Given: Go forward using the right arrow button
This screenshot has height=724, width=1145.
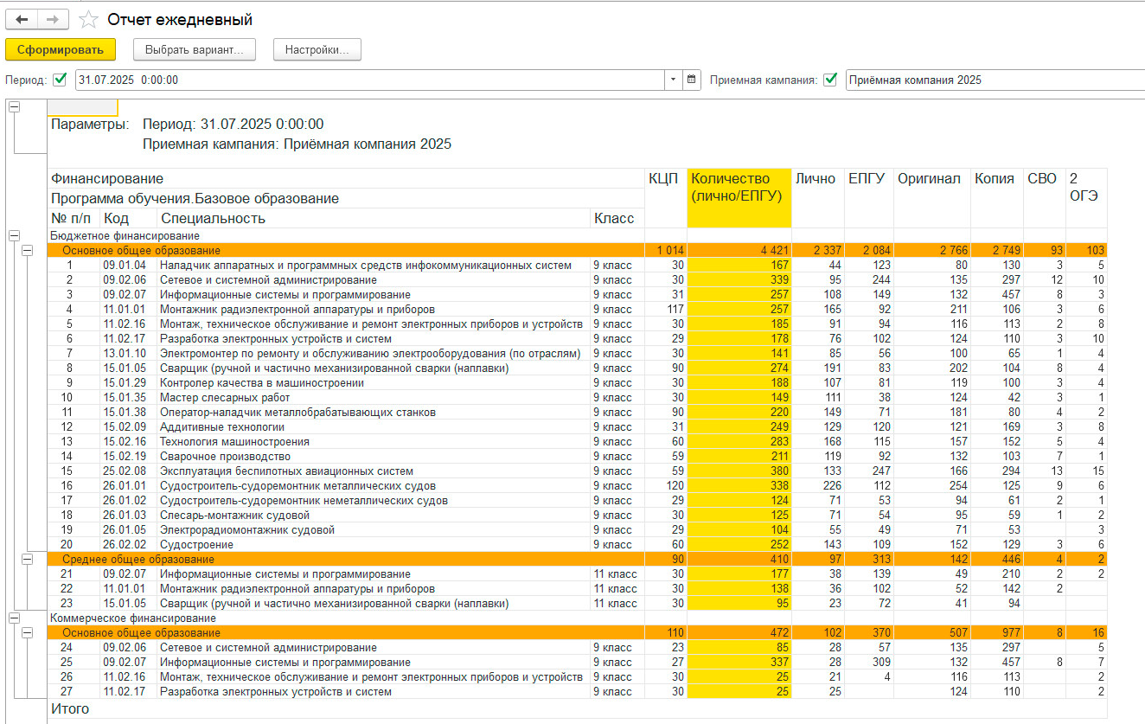Looking at the screenshot, I should [53, 19].
